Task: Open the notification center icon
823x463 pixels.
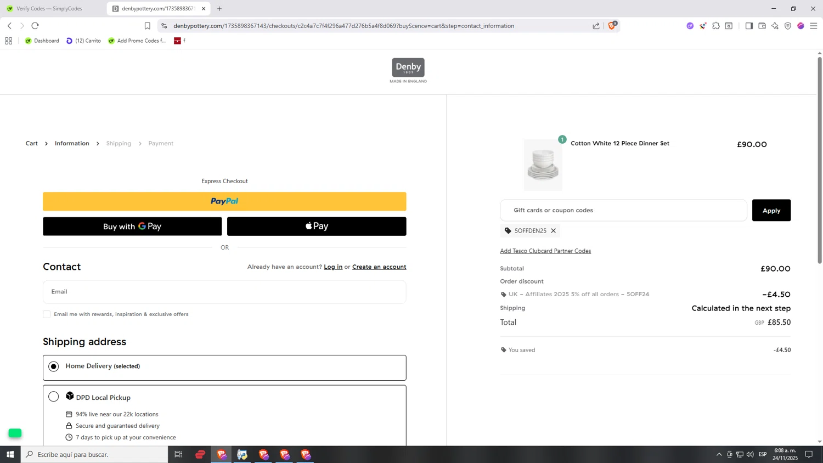Action: [809, 454]
